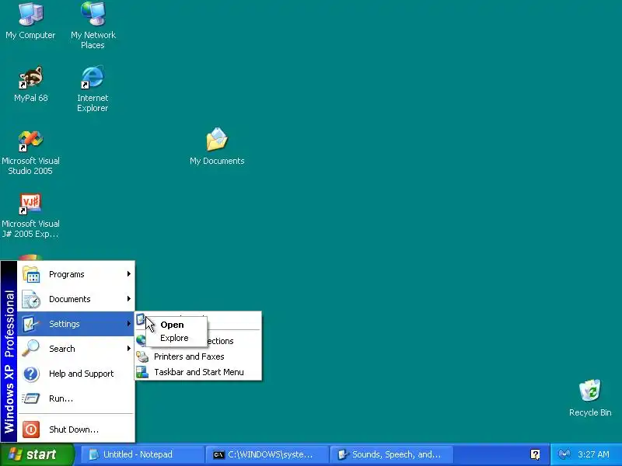This screenshot has height=466, width=622.
Task: Open Printers and Faxes from Settings submenu
Action: click(x=198, y=356)
